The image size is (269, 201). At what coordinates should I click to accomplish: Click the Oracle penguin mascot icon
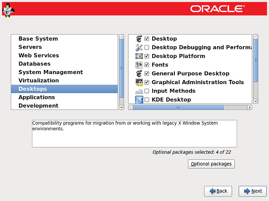coord(8,10)
